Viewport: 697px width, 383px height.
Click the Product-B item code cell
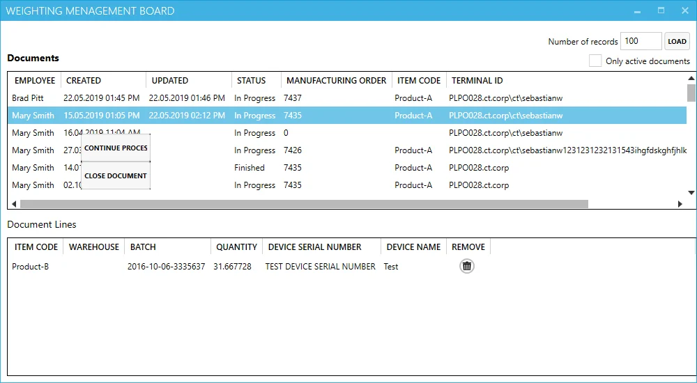[x=30, y=267]
